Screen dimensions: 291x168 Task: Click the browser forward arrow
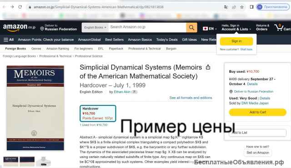click(12, 7)
